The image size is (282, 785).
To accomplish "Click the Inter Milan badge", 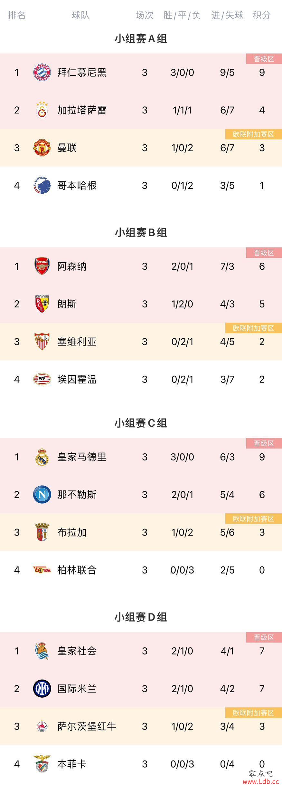I will pyautogui.click(x=42, y=689).
